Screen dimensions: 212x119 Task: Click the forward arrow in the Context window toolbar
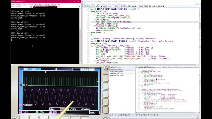pos(139,115)
